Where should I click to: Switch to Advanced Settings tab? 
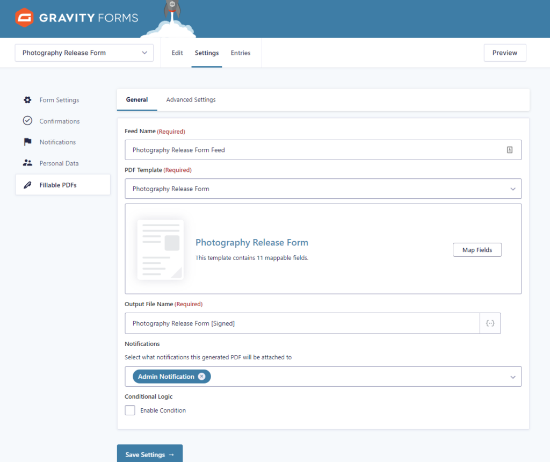191,99
